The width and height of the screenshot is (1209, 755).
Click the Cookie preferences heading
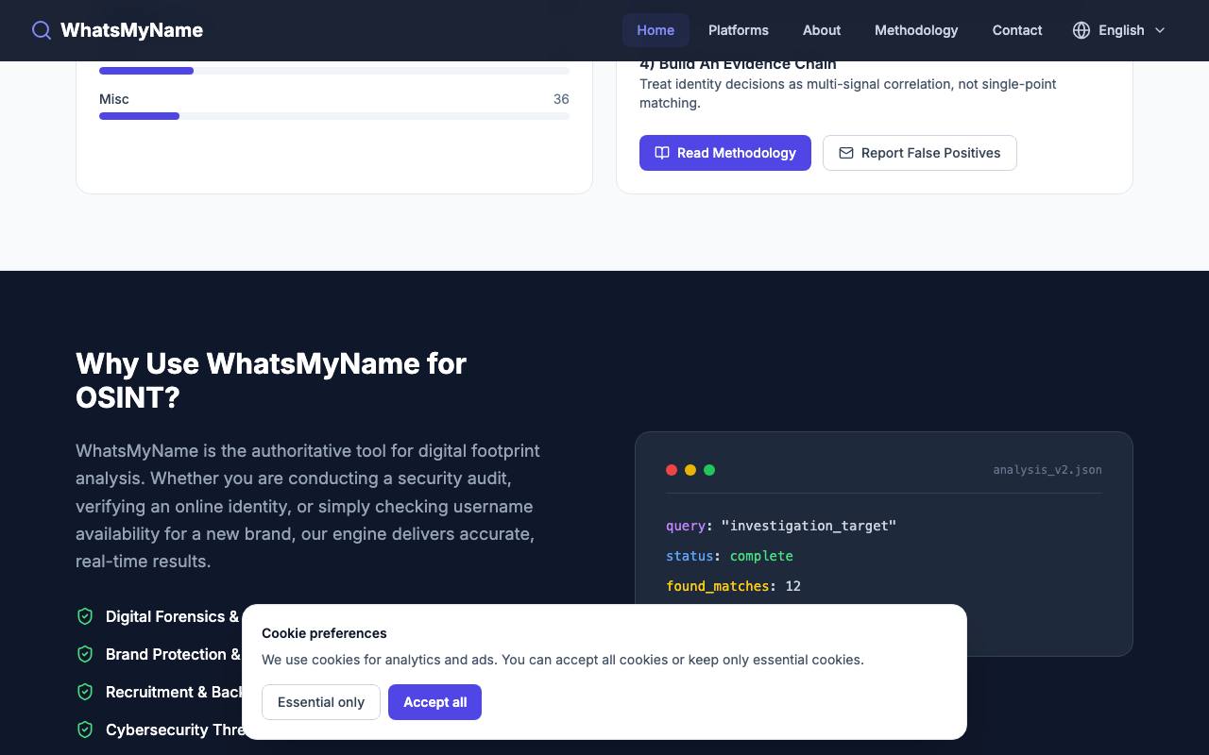[324, 633]
